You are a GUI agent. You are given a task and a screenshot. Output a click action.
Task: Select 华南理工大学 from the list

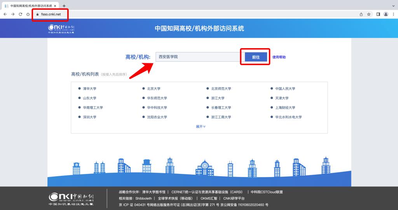[x=93, y=108]
